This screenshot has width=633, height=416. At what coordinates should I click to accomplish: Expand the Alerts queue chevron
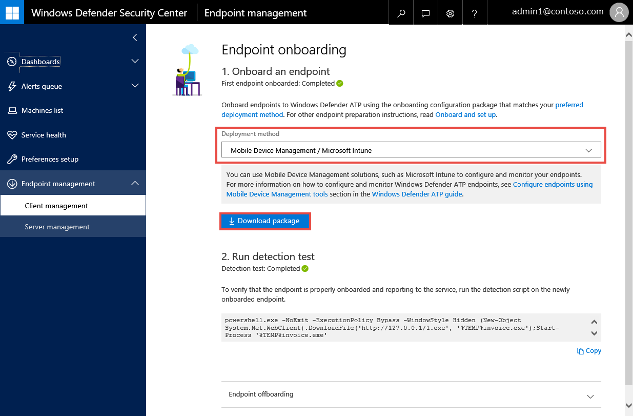click(x=135, y=86)
